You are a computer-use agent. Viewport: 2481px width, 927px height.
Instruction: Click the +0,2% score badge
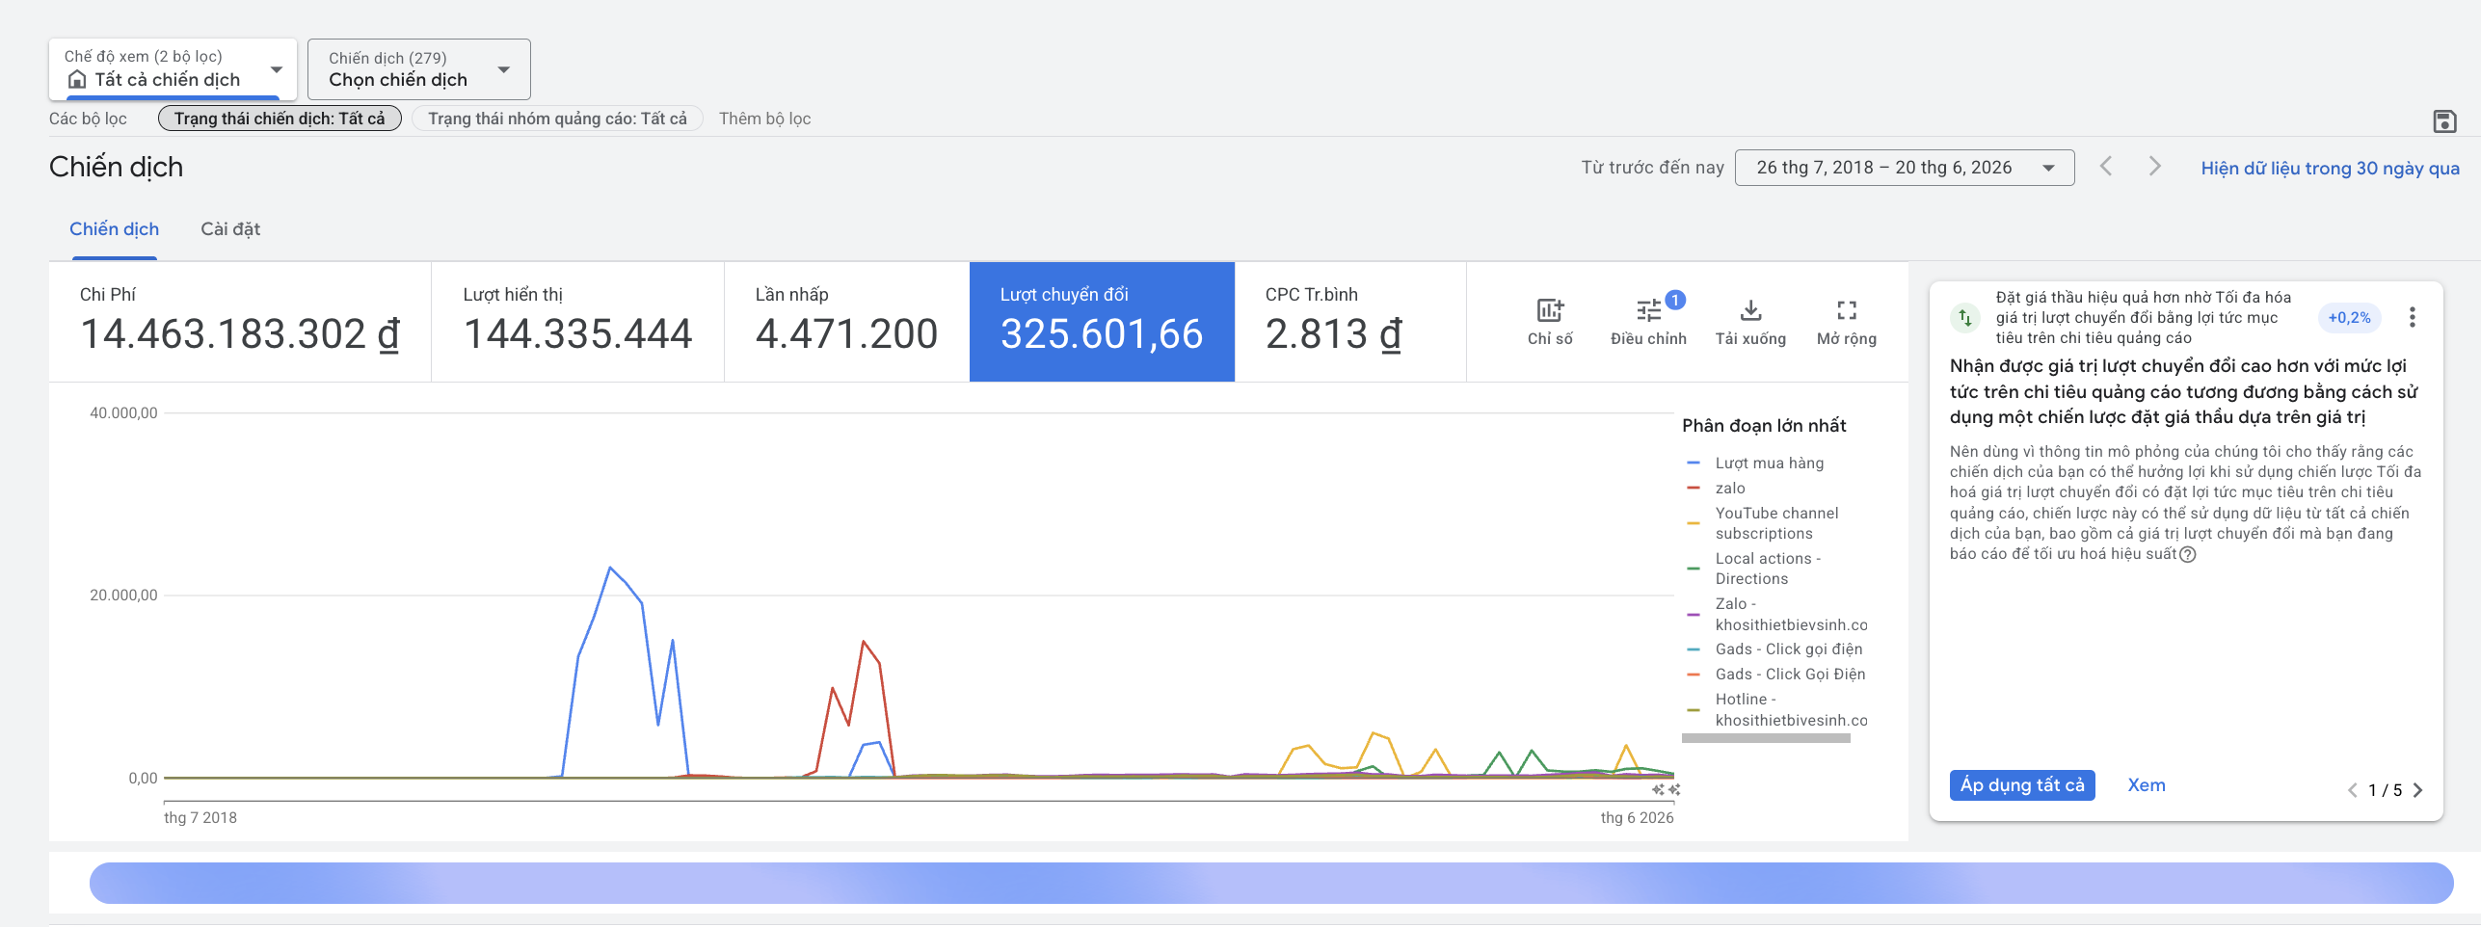[2349, 318]
